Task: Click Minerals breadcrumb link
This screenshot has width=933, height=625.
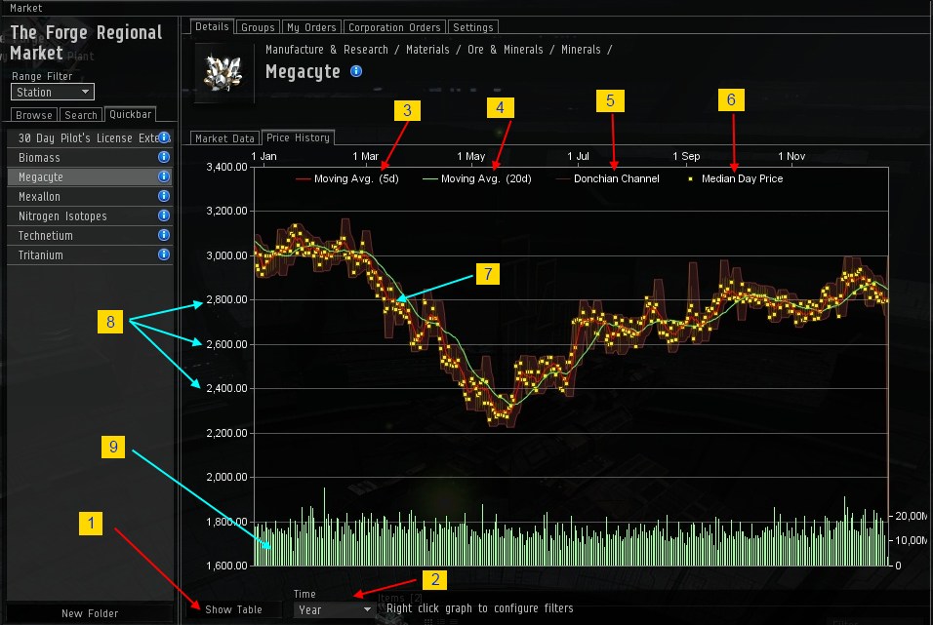Action: 581,50
